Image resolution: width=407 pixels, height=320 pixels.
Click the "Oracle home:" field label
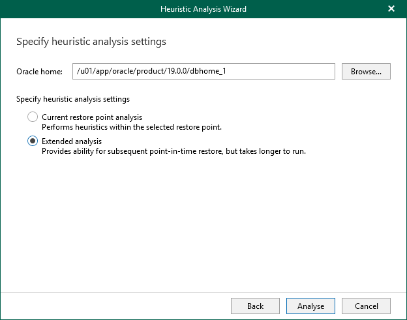(38, 71)
